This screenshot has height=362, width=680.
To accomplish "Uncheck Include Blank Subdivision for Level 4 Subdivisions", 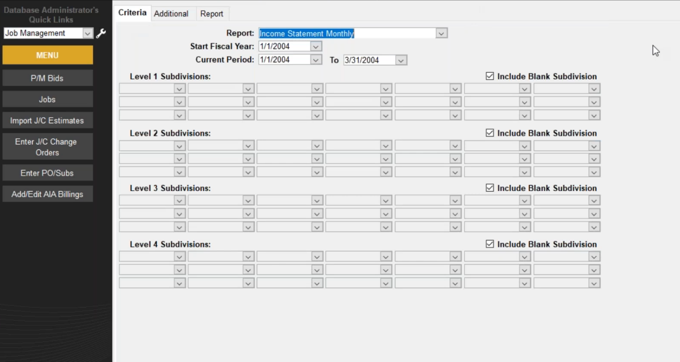I will point(490,244).
